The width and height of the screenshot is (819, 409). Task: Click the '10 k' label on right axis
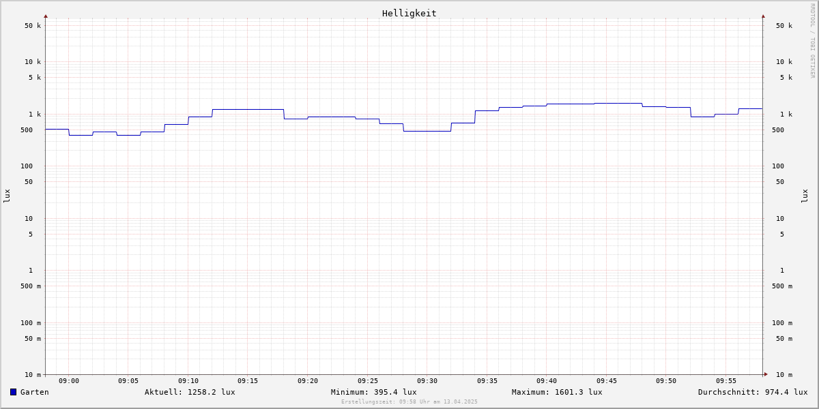784,62
